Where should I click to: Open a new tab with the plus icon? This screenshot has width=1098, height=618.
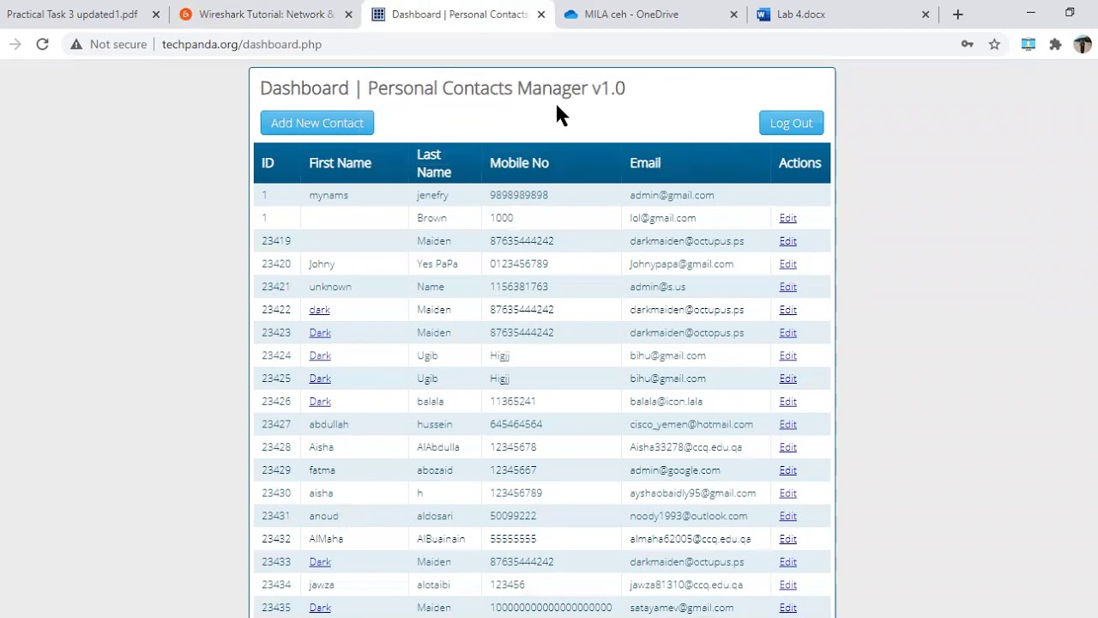(x=957, y=15)
